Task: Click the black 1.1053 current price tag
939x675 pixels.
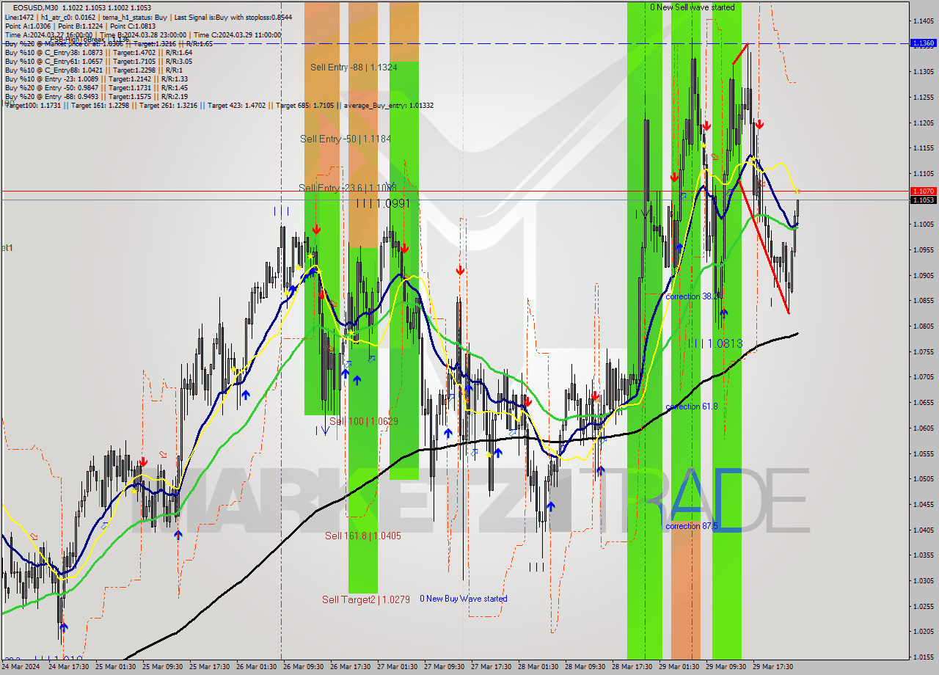Action: pos(922,200)
